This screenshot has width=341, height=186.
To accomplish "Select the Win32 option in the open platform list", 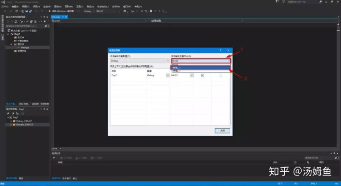I will point(200,64).
